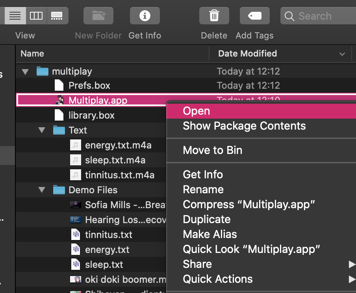Click the library.box file icon

click(x=59, y=115)
